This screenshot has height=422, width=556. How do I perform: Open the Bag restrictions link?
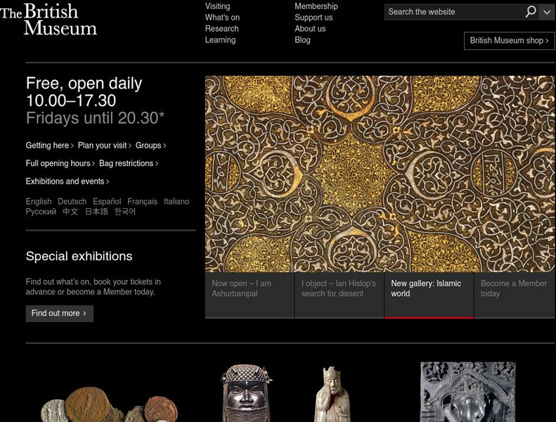coord(129,163)
